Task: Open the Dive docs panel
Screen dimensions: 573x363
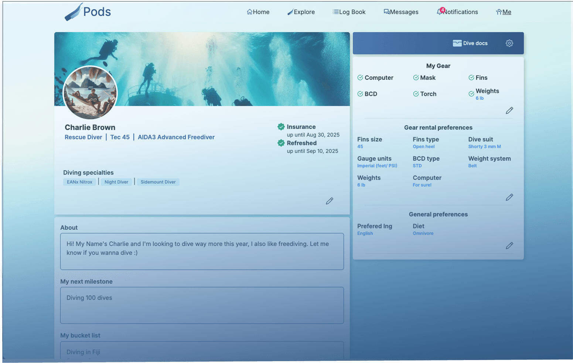Action: point(470,43)
